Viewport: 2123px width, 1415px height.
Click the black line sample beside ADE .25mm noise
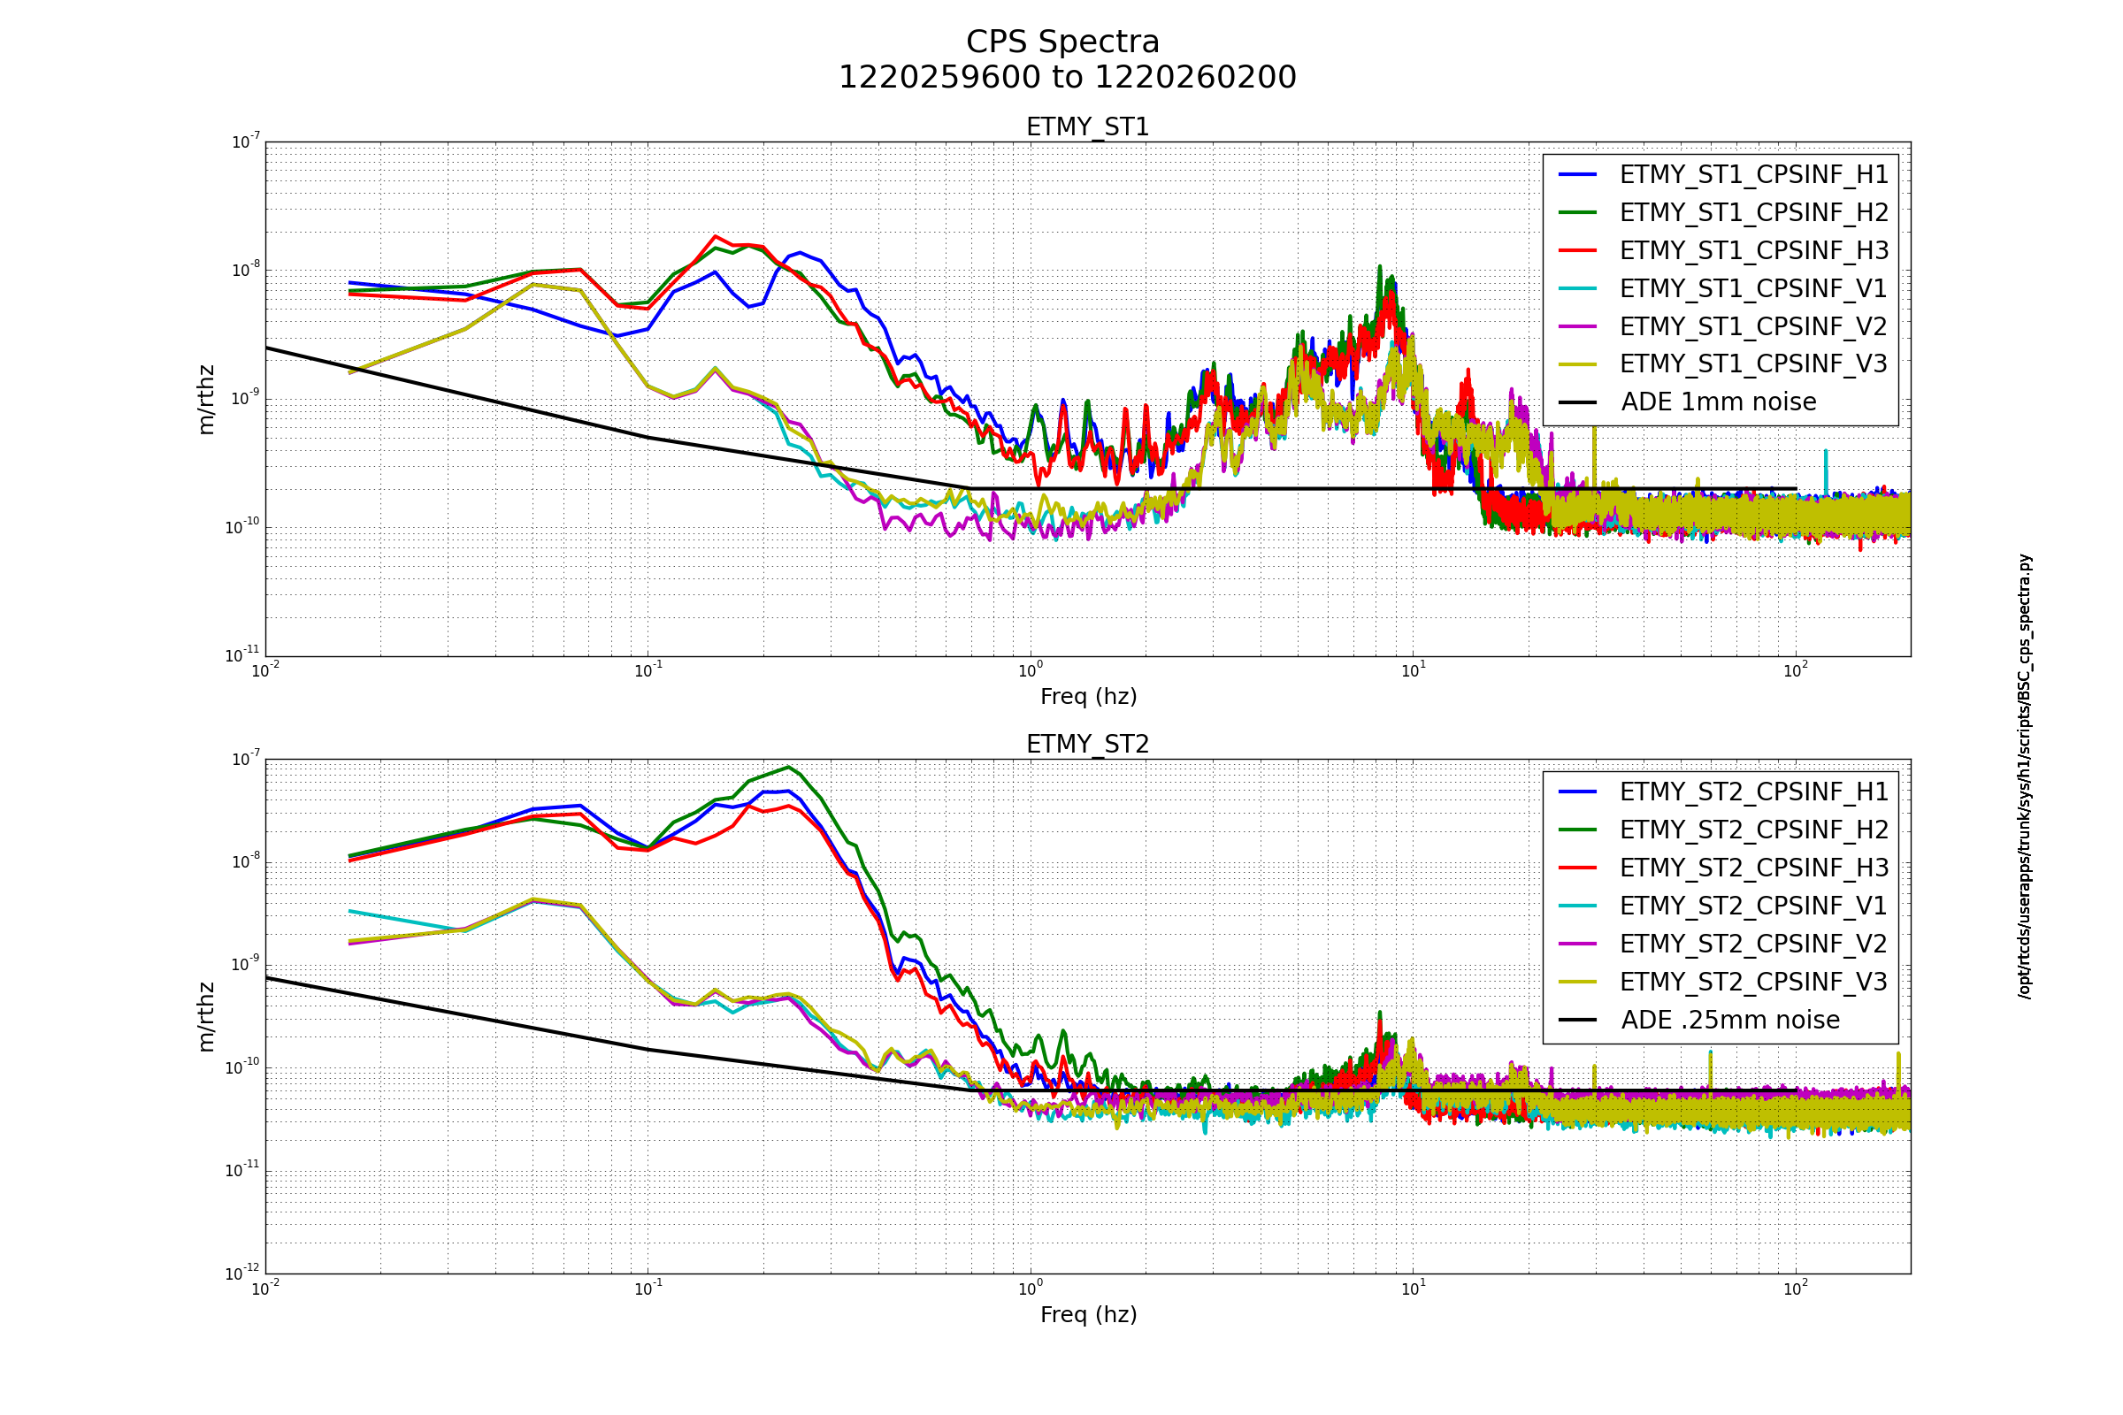point(1578,1020)
